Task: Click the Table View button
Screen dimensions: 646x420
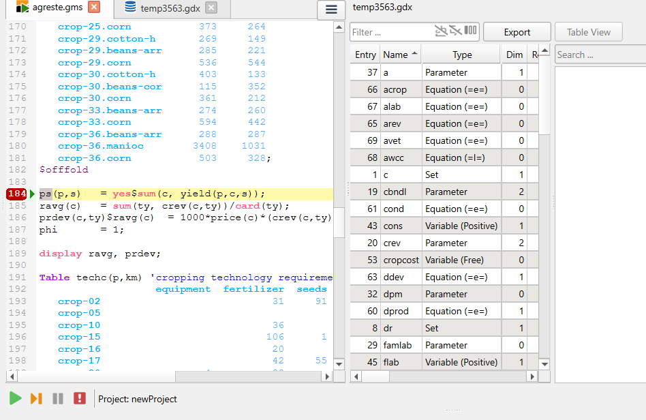Action: click(x=589, y=32)
